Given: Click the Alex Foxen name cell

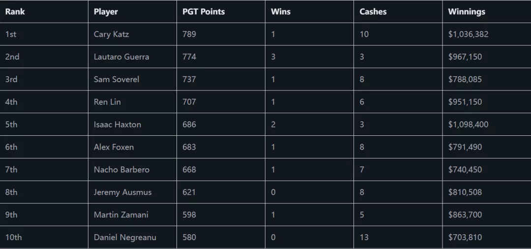Looking at the screenshot, I should point(114,147).
